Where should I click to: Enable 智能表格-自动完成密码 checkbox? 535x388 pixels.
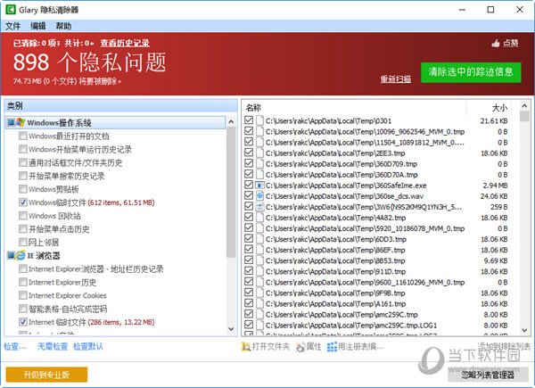click(23, 309)
